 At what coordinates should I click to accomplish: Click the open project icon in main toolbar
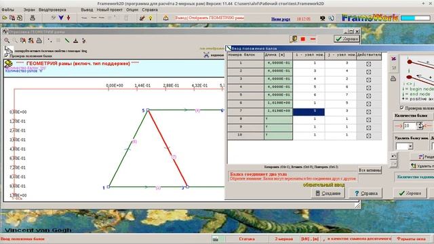(x=5, y=18)
